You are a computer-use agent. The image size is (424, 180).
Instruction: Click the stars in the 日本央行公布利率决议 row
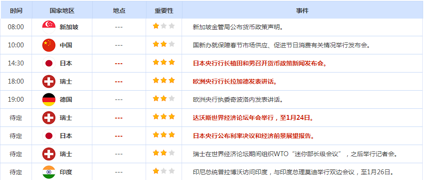click(x=164, y=135)
